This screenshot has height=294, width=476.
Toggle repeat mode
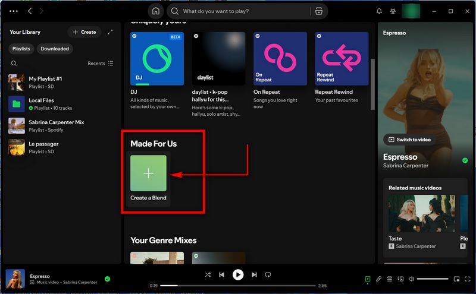coord(268,274)
